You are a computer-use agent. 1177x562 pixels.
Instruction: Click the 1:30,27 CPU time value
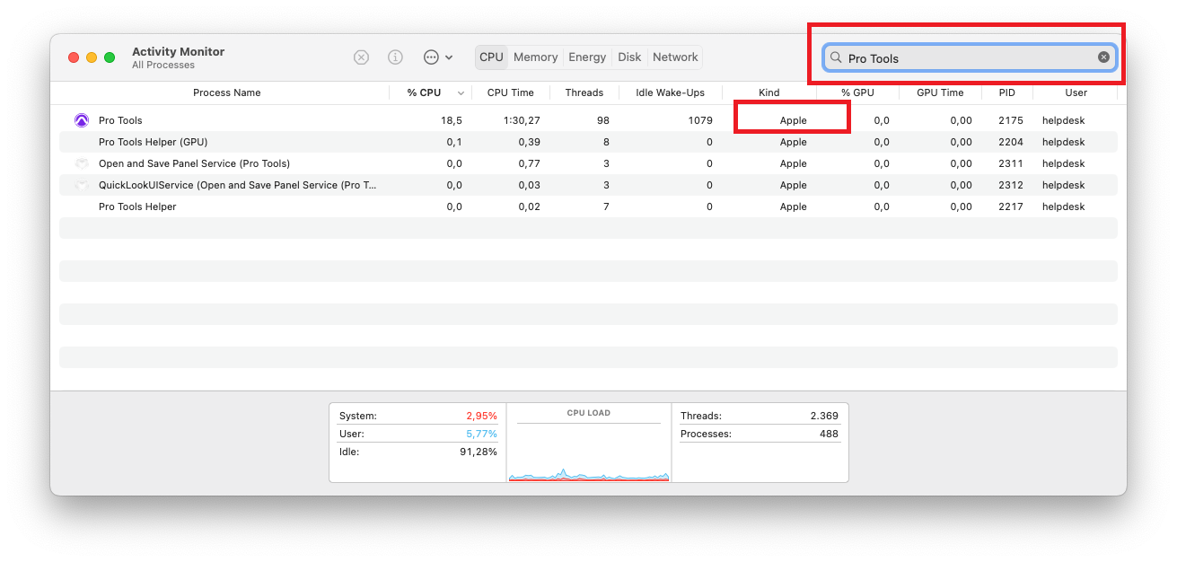521,120
